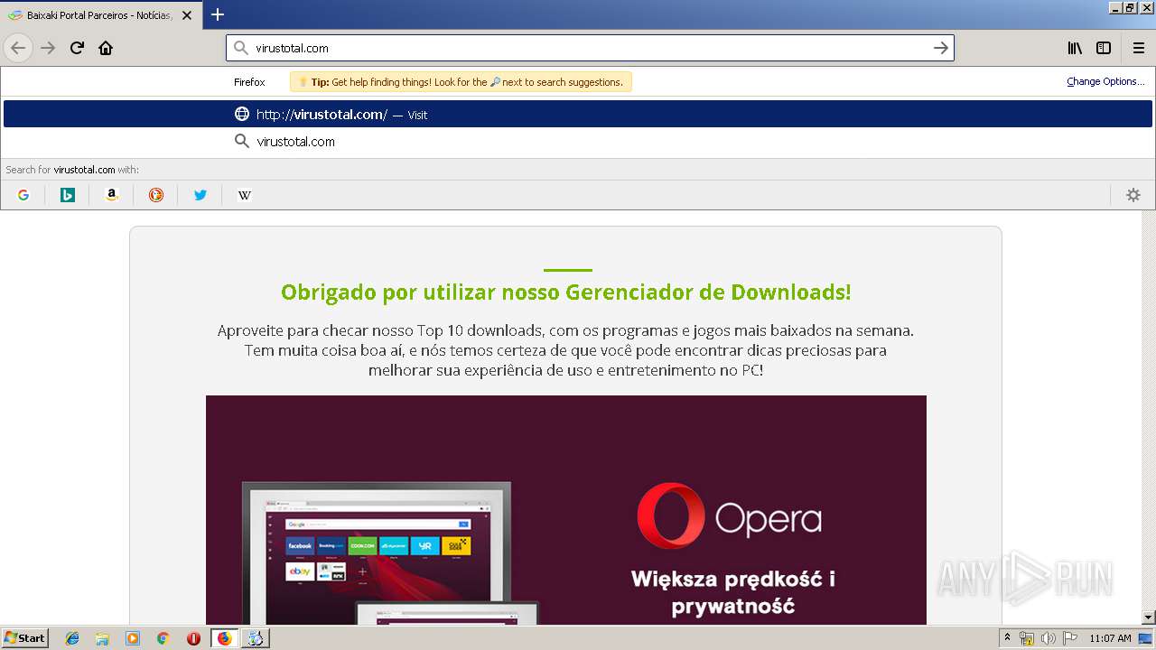Open volume control in system tray
Viewport: 1156px width, 650px height.
tap(1049, 638)
